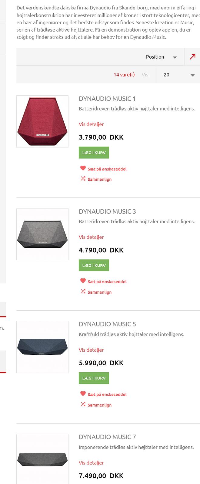Click the compare shuffle icon for Dynaudio Music 1
This screenshot has height=484, width=200.
(83, 179)
